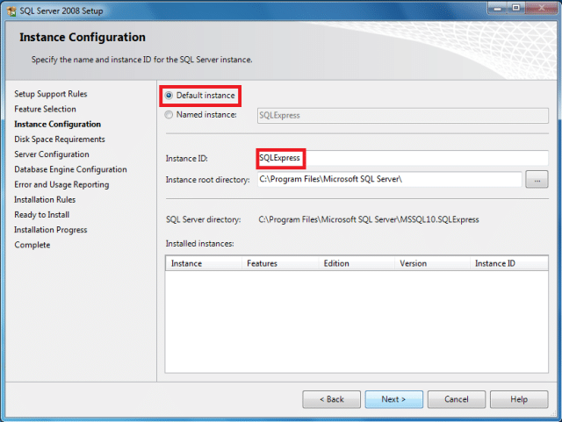Click the SQL Server setup title bar icon
The image size is (562, 422).
[x=11, y=11]
